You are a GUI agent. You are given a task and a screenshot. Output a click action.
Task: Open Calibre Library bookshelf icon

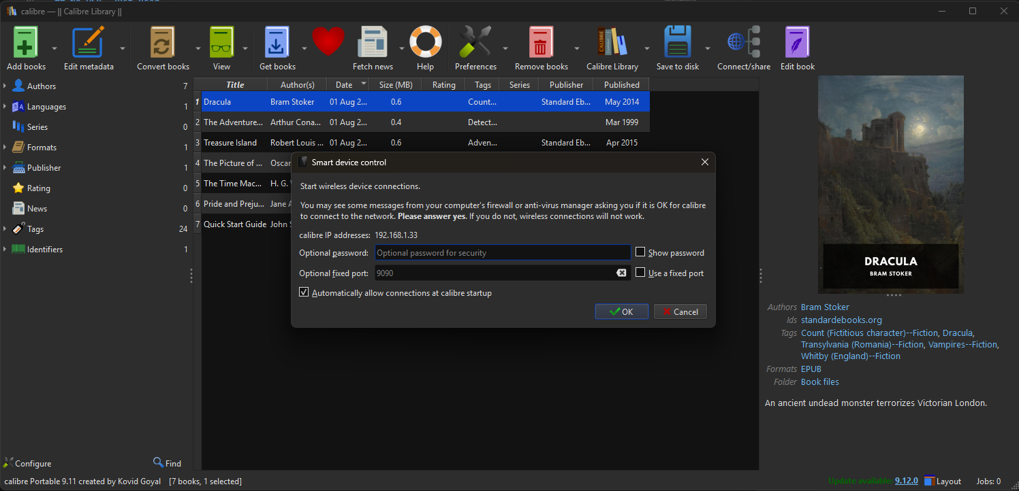tap(612, 42)
